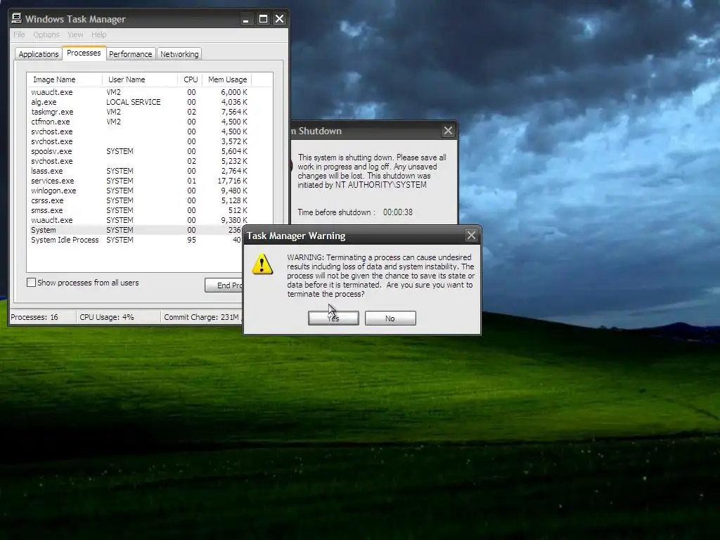This screenshot has width=720, height=540.
Task: Sort by the User Name column
Action: [140, 79]
